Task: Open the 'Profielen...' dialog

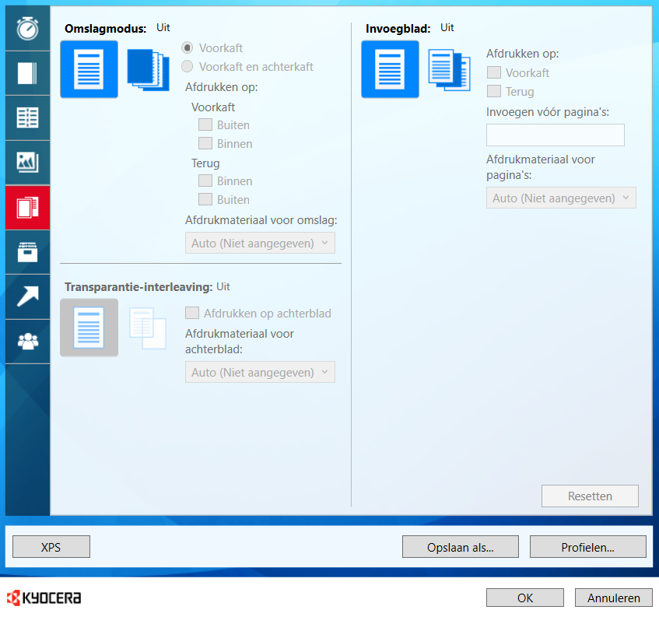Action: (x=587, y=547)
